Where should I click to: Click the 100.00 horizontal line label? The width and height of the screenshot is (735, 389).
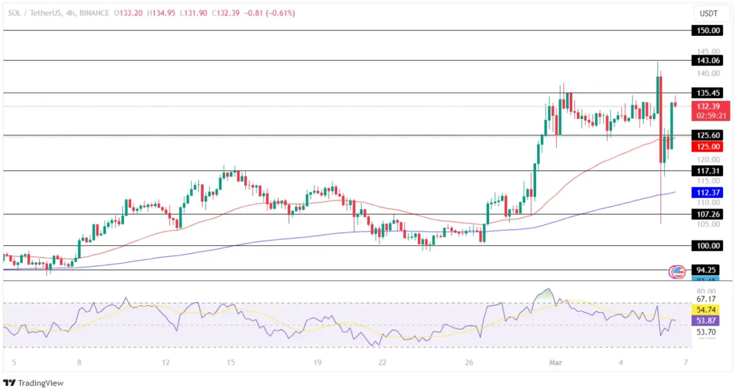pyautogui.click(x=706, y=245)
